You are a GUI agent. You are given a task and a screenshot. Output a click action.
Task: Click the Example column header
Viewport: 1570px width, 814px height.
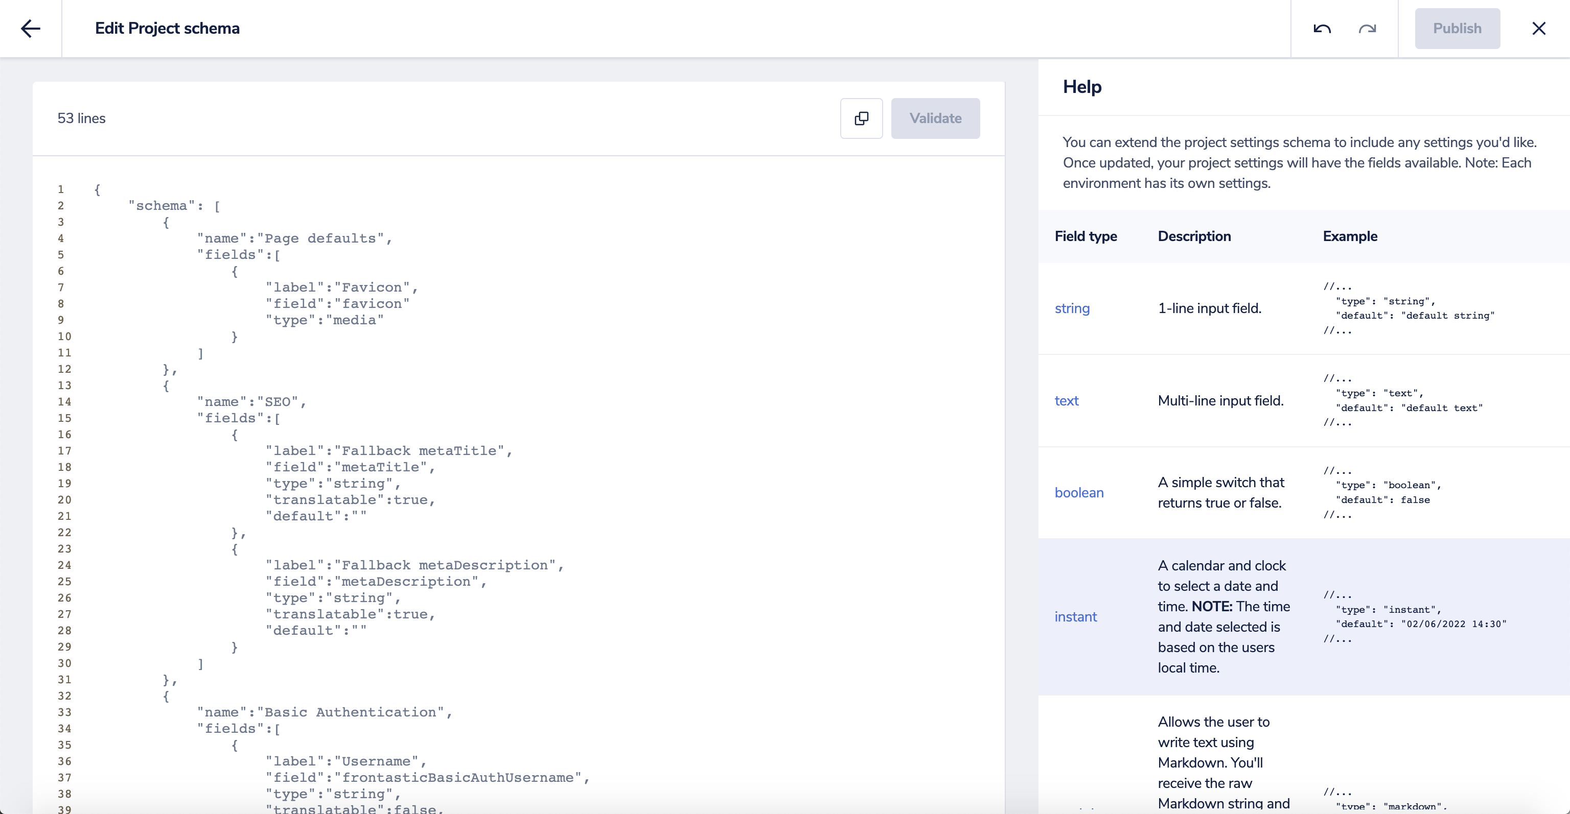coord(1349,236)
